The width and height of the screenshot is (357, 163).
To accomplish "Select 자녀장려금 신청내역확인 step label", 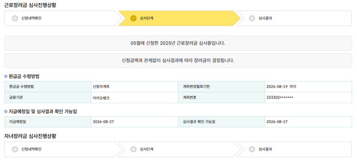I will point(31,149).
